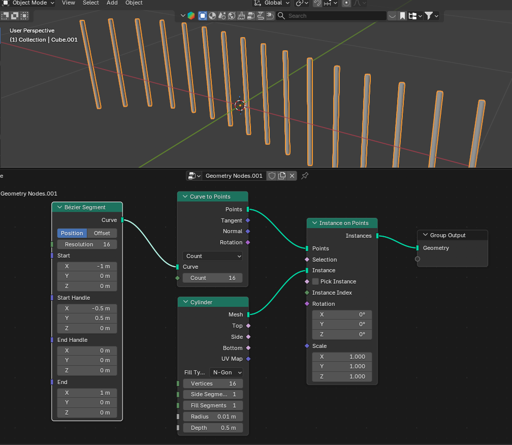This screenshot has width=512, height=445.
Task: Click the End X 1 m field
Action: [x=87, y=393]
